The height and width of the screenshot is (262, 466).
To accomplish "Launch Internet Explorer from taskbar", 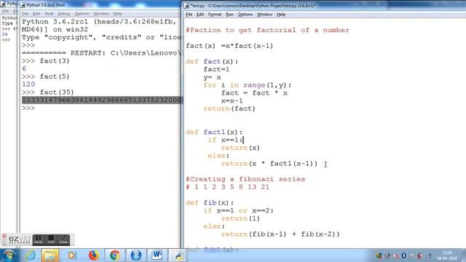I will pyautogui.click(x=31, y=255).
